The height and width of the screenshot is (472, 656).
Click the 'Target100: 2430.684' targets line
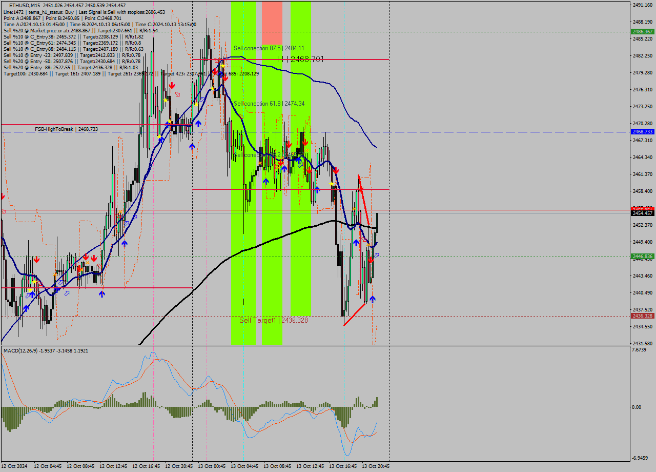131,73
